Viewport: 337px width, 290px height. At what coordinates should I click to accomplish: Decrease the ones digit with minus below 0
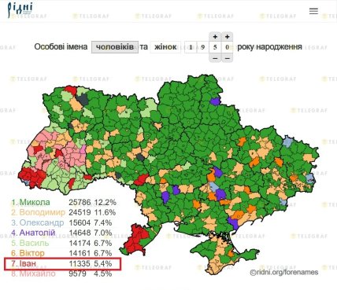[x=228, y=58]
